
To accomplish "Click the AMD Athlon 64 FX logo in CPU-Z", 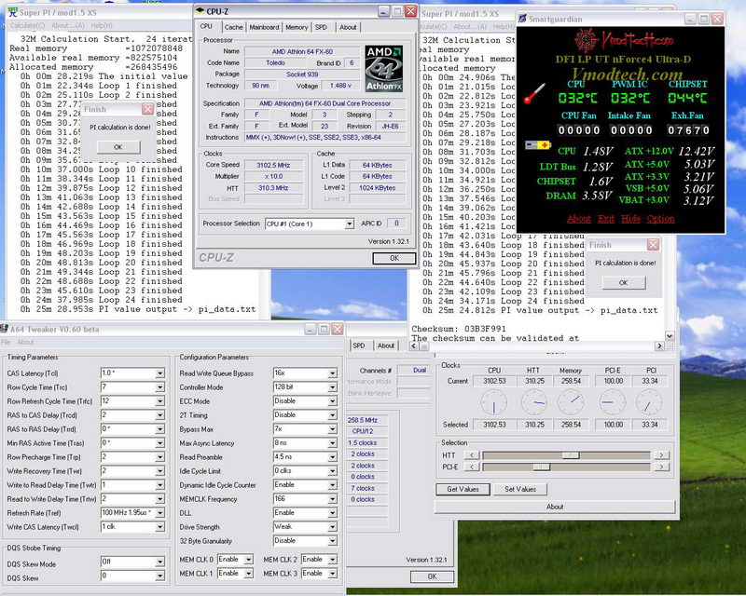I will [384, 68].
